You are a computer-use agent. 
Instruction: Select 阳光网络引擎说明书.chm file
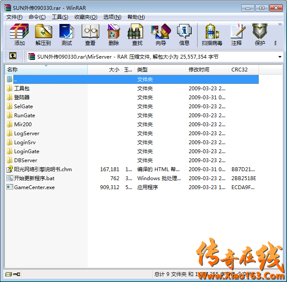click(x=43, y=169)
